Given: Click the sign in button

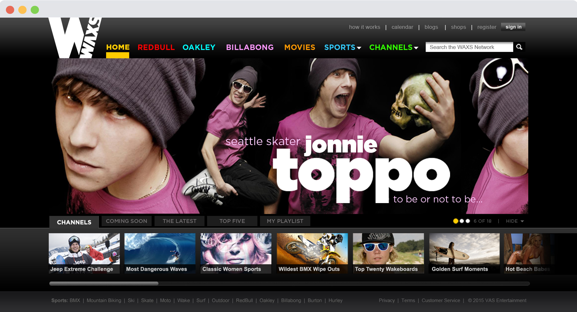Looking at the screenshot, I should click(513, 27).
